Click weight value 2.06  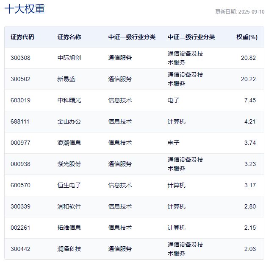250,249
